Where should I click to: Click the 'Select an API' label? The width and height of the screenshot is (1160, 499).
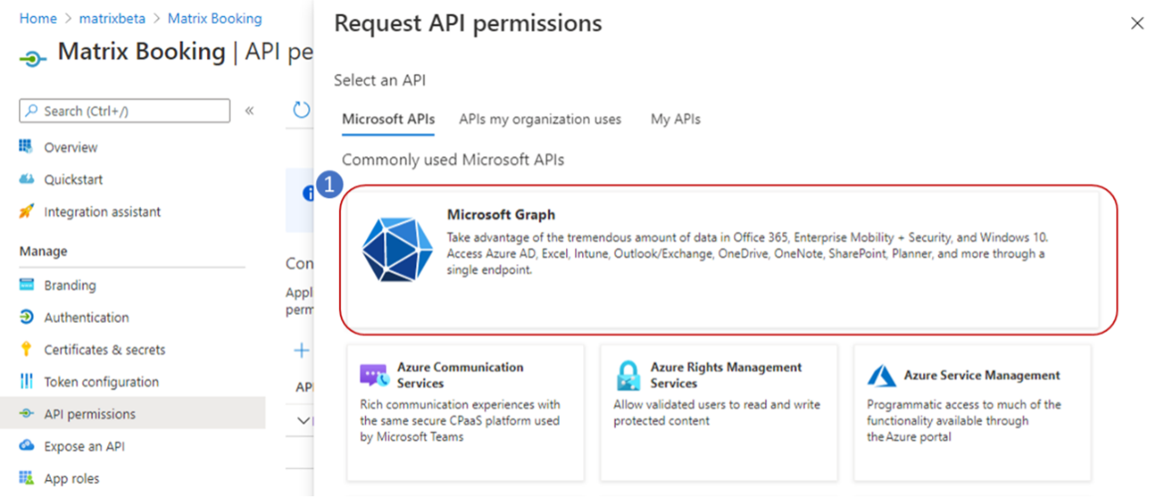point(380,80)
